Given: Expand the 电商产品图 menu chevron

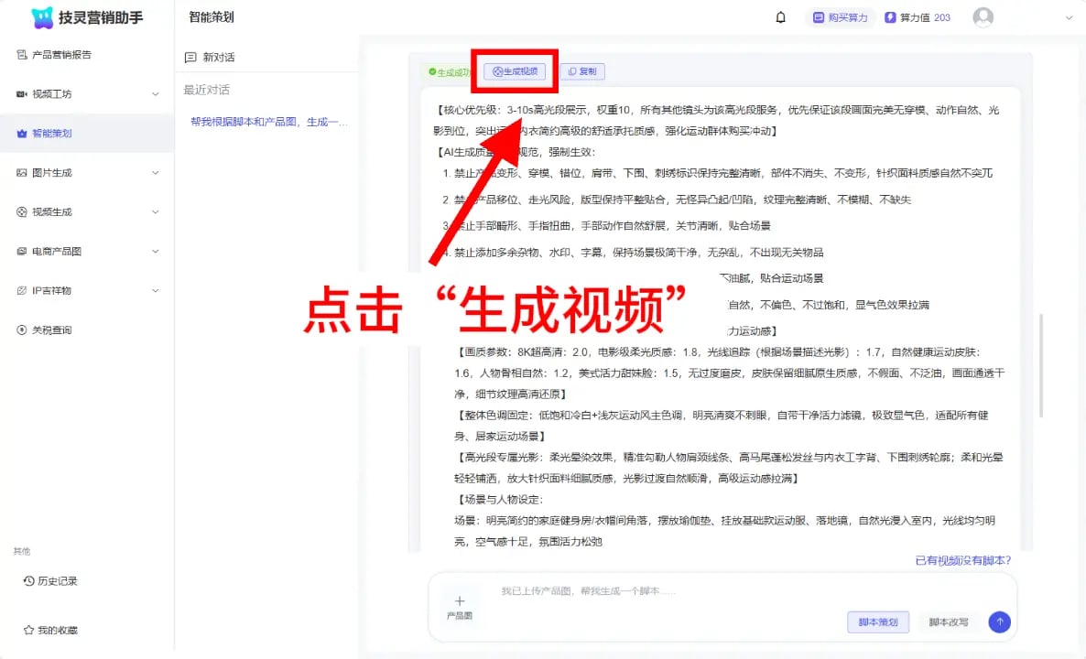Looking at the screenshot, I should point(155,252).
